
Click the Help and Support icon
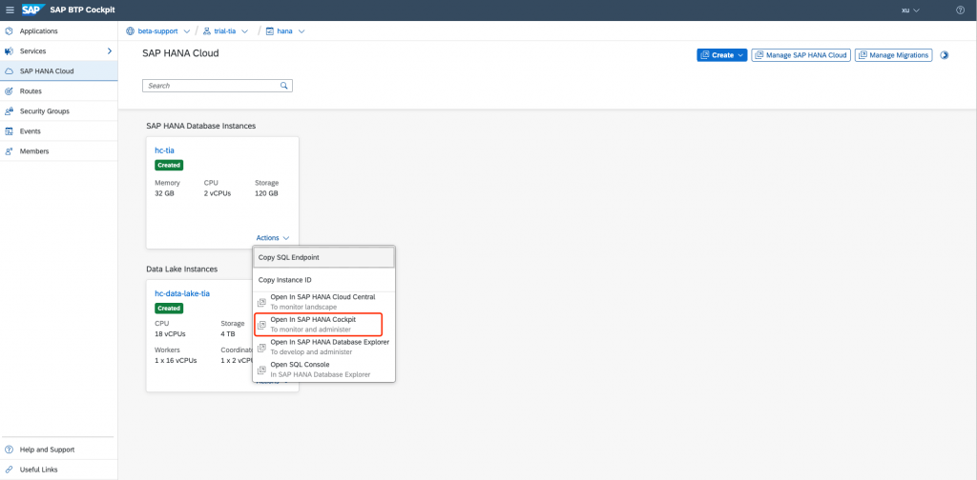tap(9, 450)
